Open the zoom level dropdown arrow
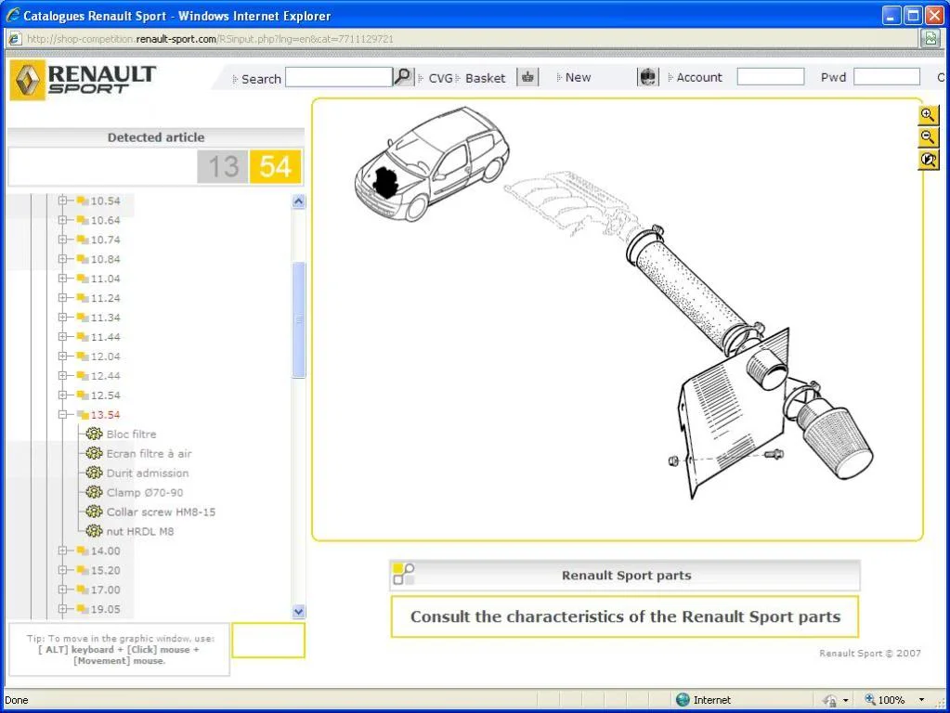 pos(921,700)
